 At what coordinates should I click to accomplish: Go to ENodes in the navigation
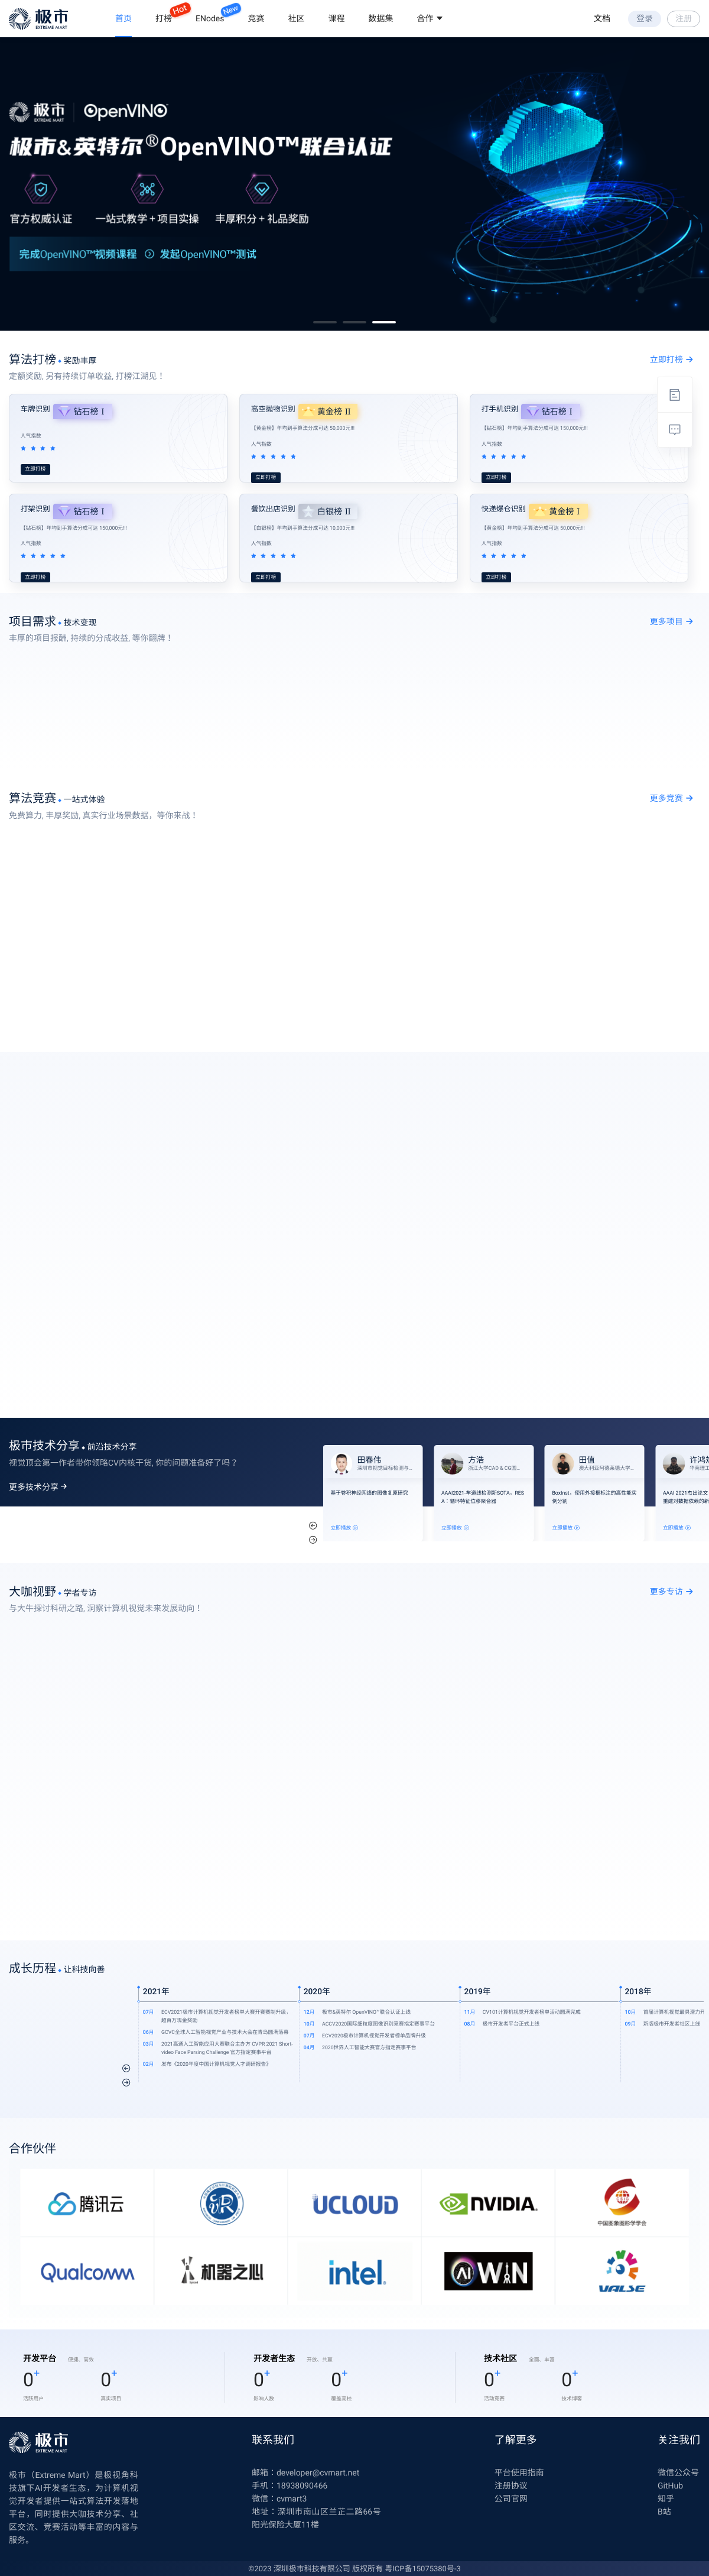click(209, 18)
